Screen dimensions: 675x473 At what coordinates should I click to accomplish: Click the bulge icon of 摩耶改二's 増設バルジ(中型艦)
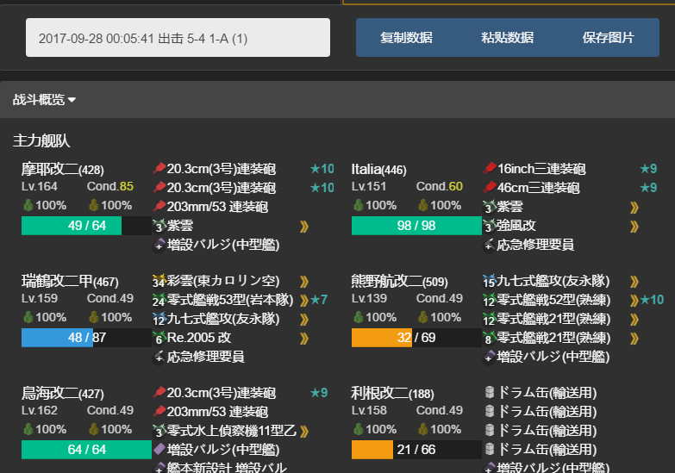[x=159, y=245]
